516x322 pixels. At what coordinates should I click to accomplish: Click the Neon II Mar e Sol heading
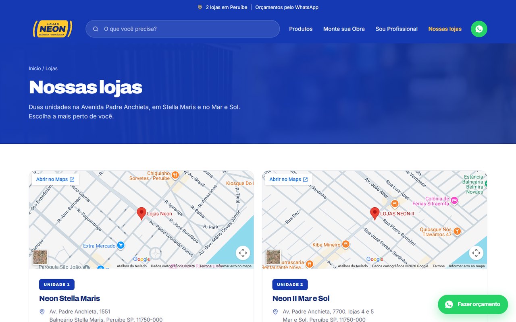301,298
